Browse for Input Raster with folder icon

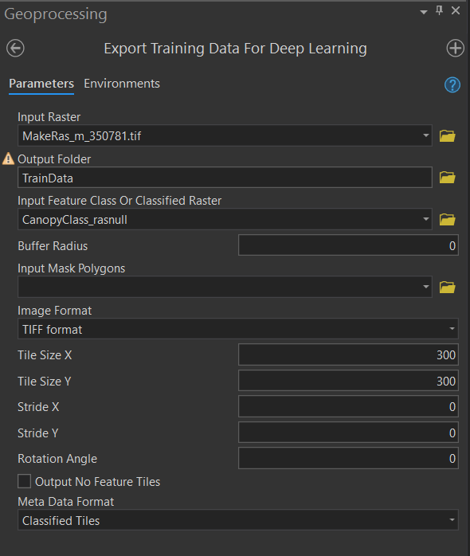(x=448, y=135)
